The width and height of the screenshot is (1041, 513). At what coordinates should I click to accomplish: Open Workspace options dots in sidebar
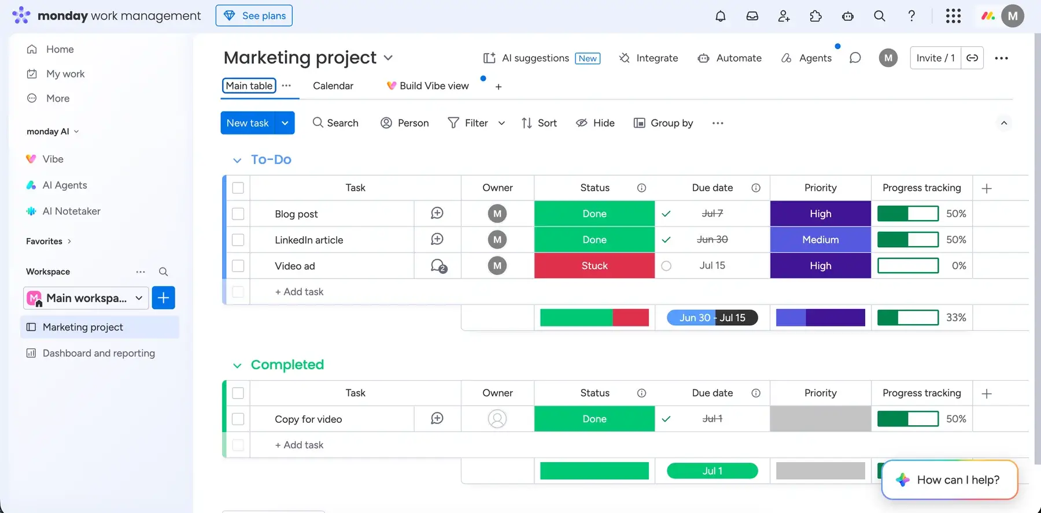point(141,272)
